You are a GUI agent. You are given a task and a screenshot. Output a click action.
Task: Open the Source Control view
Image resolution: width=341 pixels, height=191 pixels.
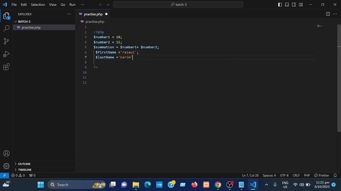pyautogui.click(x=6, y=41)
